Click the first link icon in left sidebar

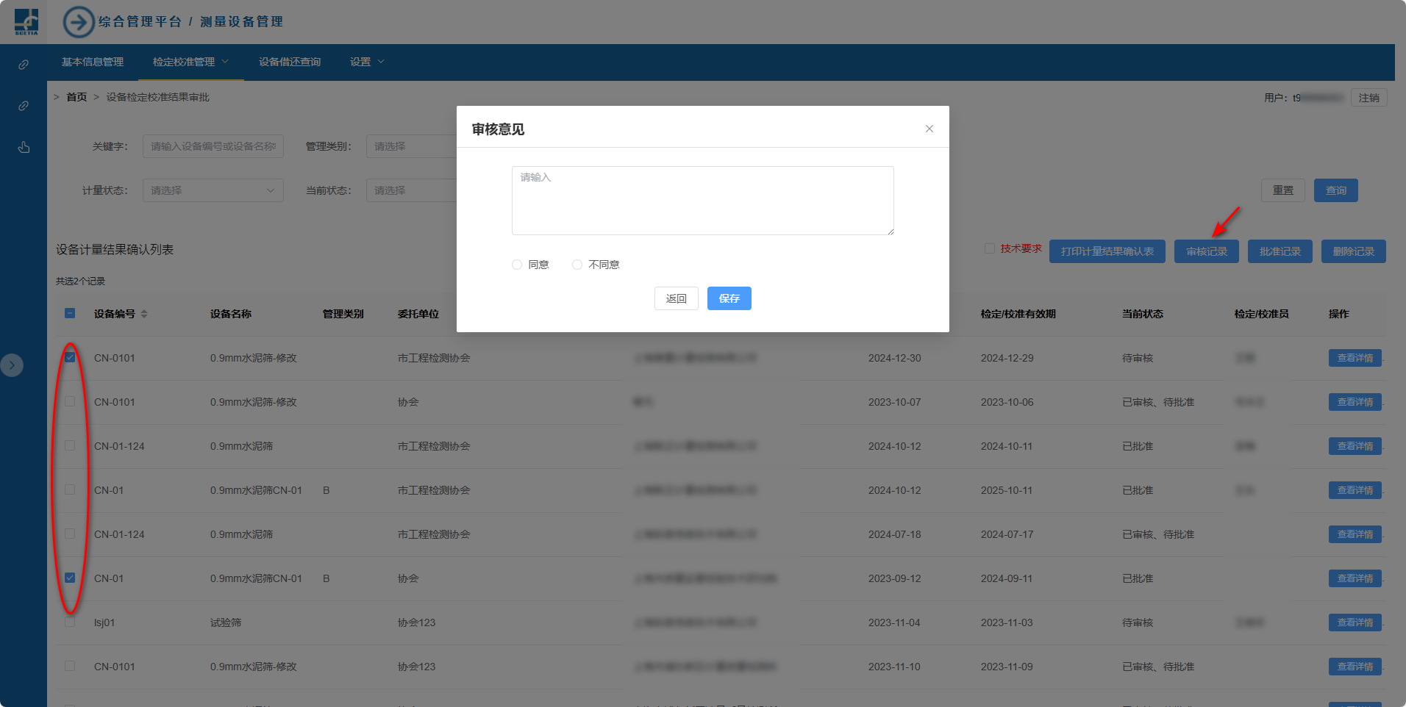point(24,65)
